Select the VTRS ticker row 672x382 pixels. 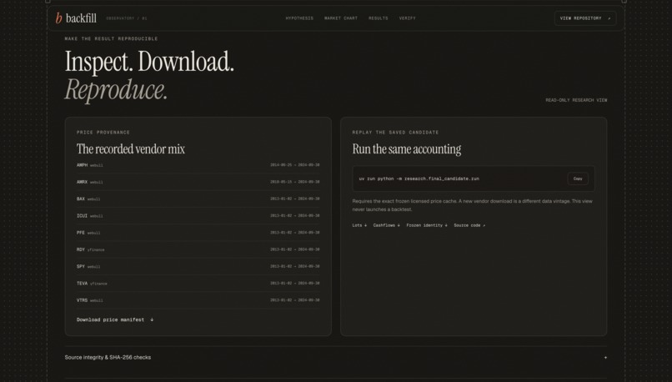(198, 300)
